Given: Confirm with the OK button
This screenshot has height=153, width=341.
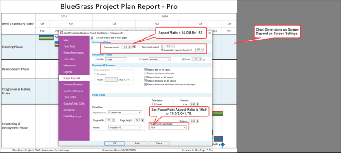Looking at the screenshot, I should 115,143.
